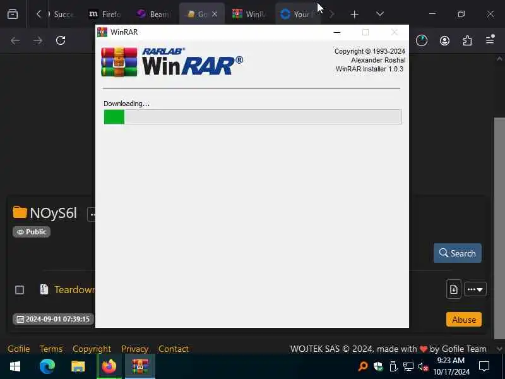
Task: Switch to the Your... tab
Action: click(297, 15)
